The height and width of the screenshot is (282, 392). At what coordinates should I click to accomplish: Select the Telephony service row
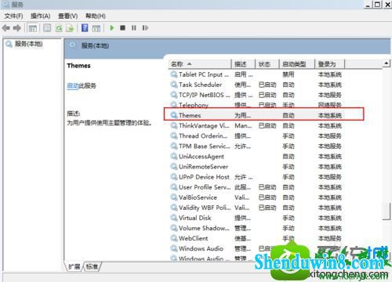click(x=256, y=104)
